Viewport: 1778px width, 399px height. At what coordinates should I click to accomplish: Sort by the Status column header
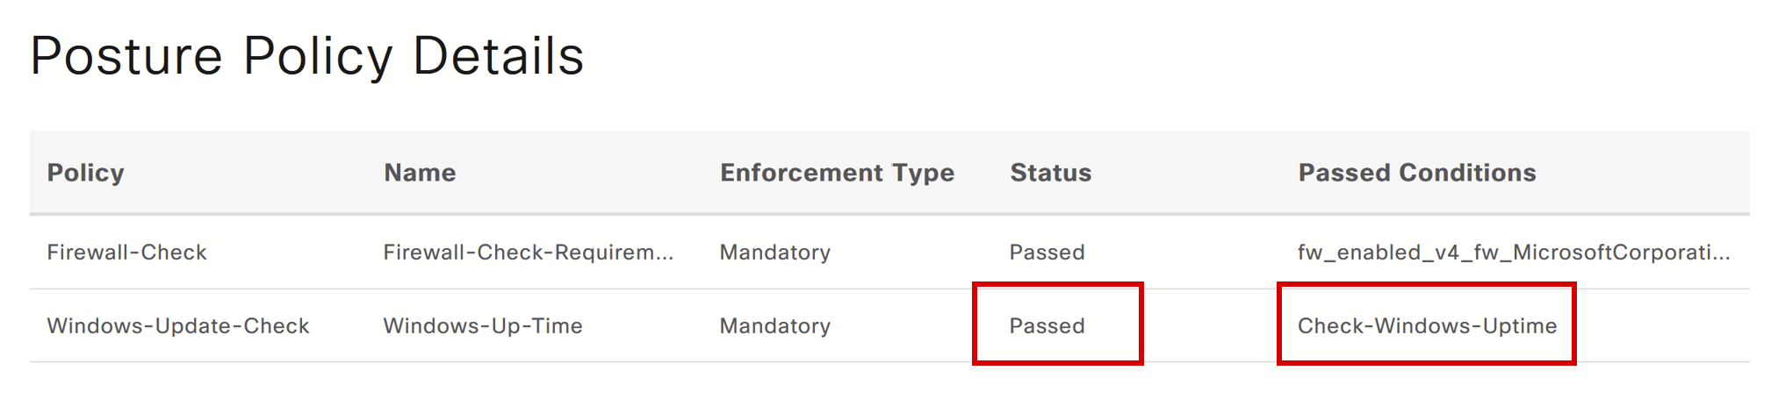1050,173
